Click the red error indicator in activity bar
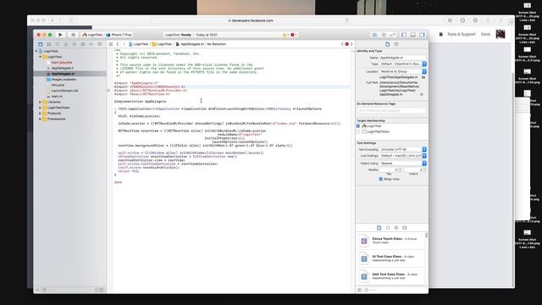 tap(294, 35)
